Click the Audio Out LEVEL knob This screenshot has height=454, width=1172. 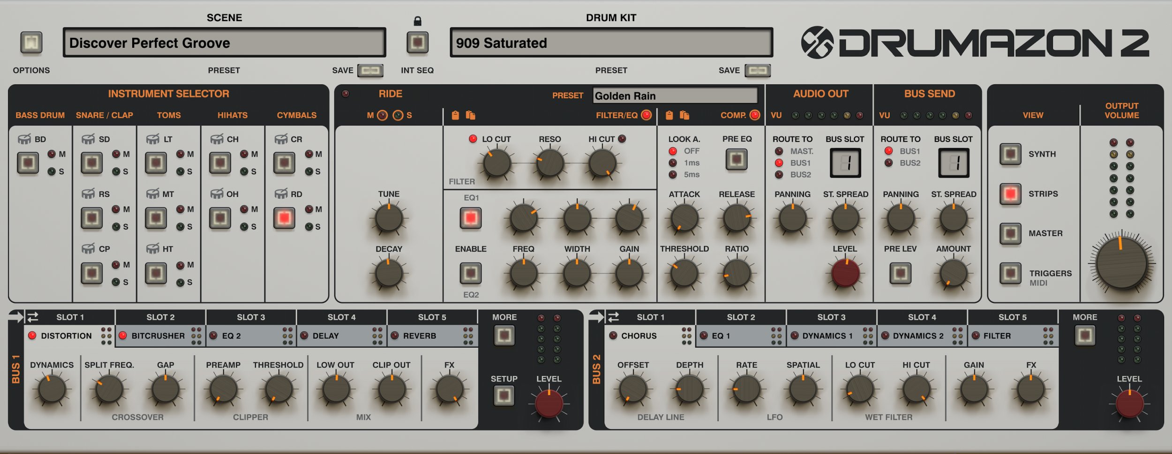845,273
